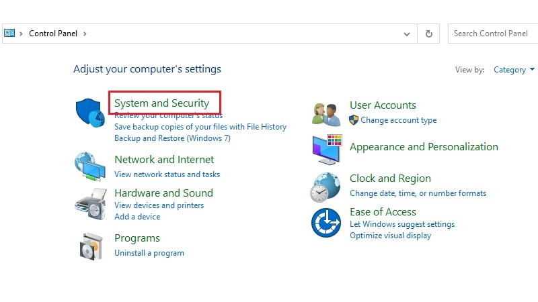This screenshot has width=538, height=302.
Task: Click Add a device link
Action: (137, 217)
